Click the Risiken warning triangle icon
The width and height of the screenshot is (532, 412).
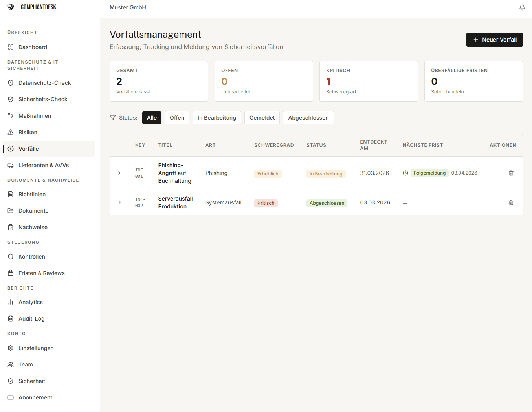pyautogui.click(x=11, y=132)
